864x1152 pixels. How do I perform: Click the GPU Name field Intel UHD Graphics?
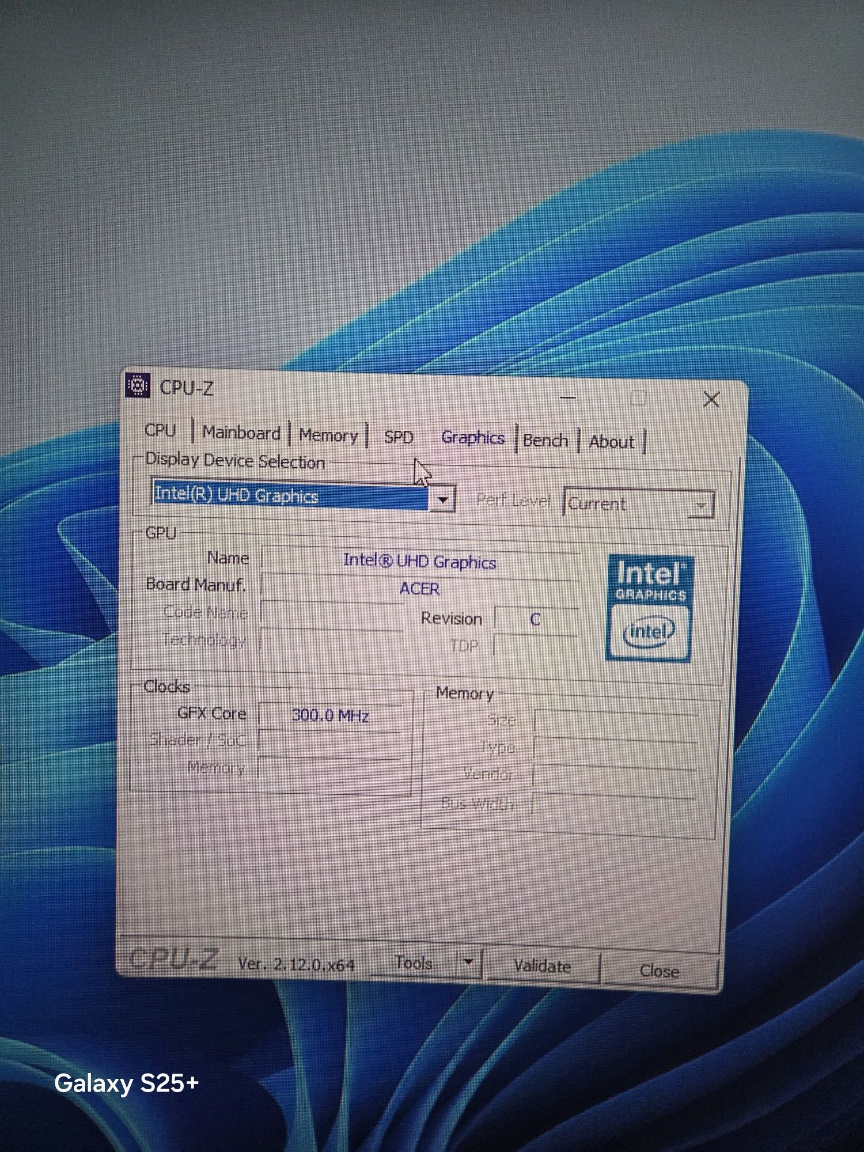coord(420,562)
